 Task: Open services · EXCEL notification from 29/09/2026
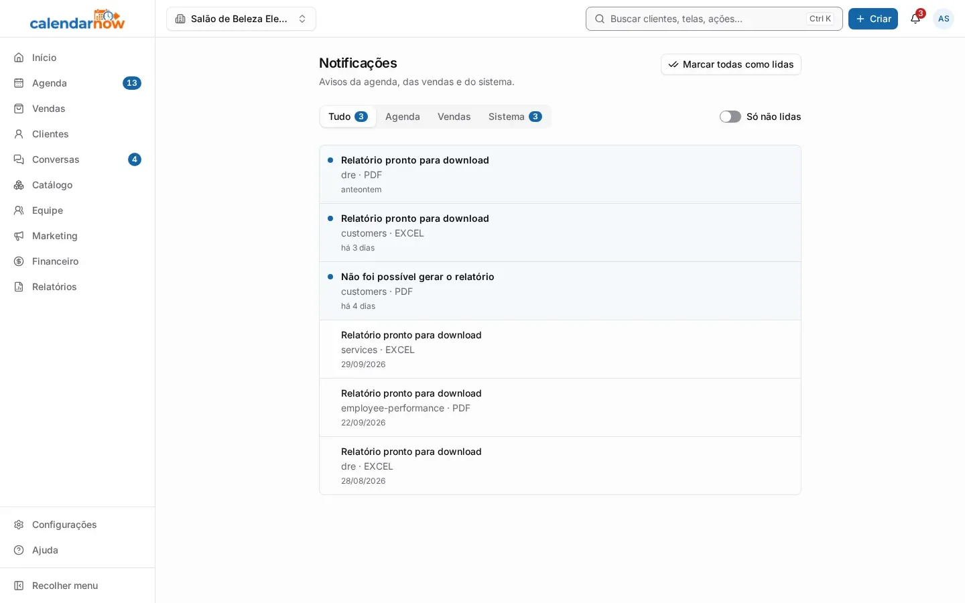tap(560, 349)
